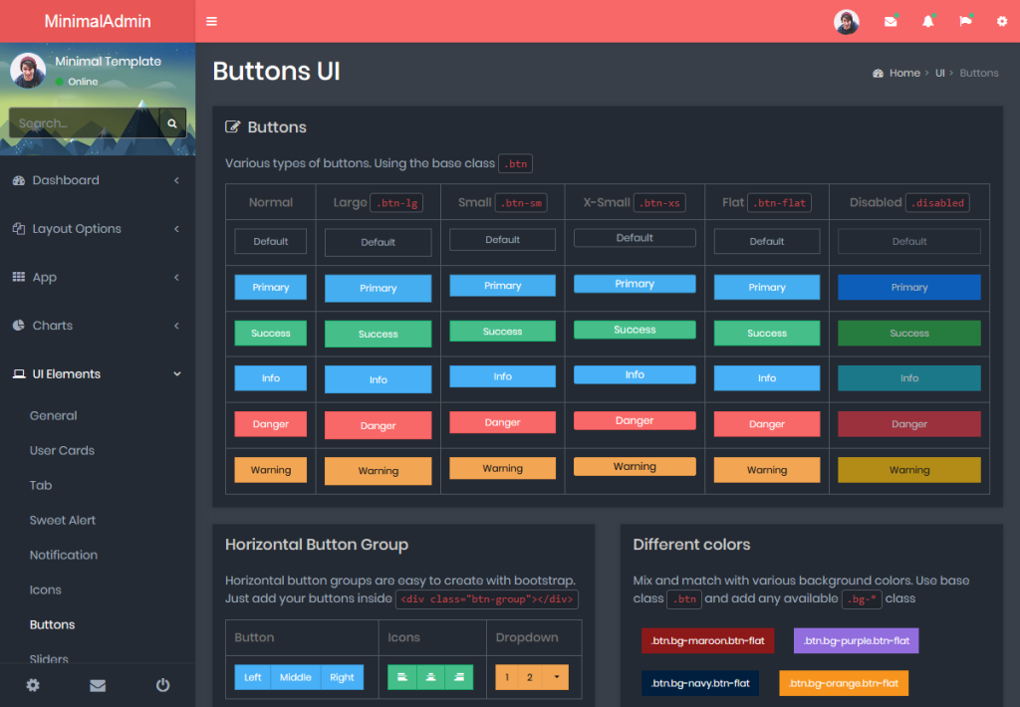This screenshot has width=1020, height=707.
Task: Open the Notification submenu item
Action: tap(64, 555)
